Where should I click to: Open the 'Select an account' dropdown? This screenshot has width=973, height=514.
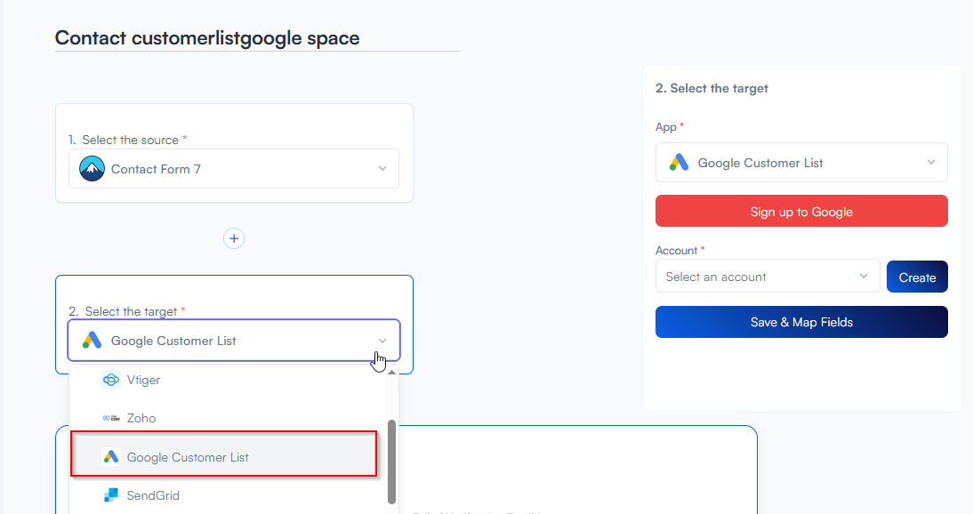tap(767, 277)
